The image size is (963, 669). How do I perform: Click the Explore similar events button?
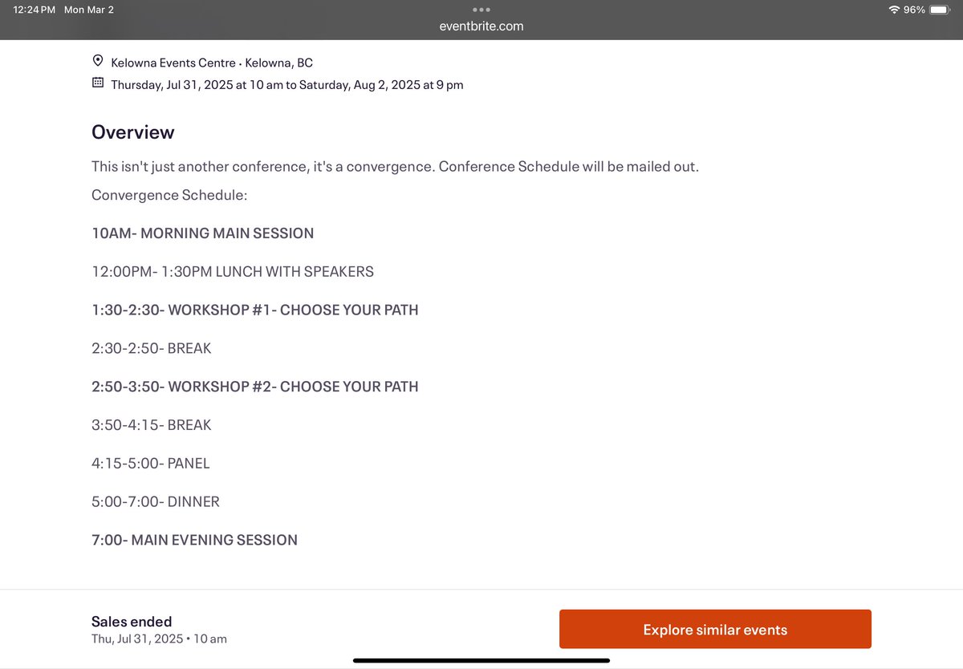715,630
